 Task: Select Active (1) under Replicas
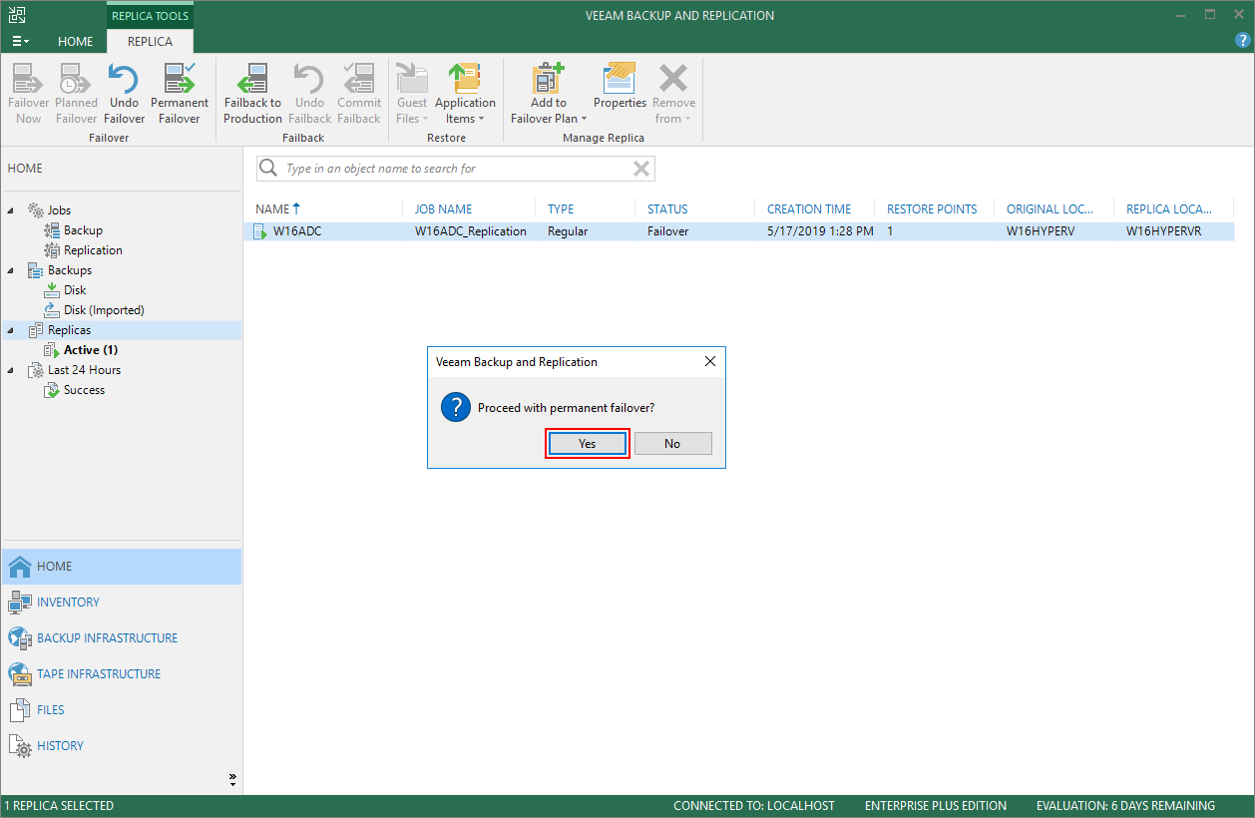[91, 350]
